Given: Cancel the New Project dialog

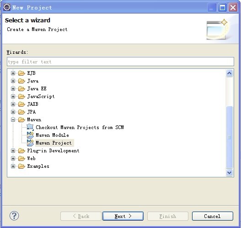Looking at the screenshot, I should (x=212, y=216).
